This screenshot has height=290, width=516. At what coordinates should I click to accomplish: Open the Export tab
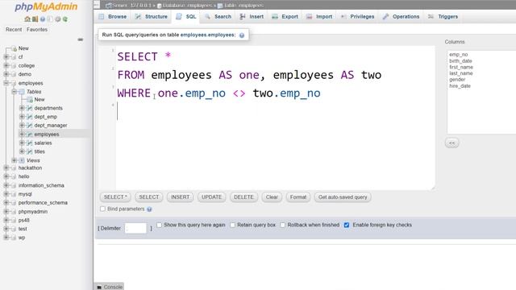[x=285, y=16]
